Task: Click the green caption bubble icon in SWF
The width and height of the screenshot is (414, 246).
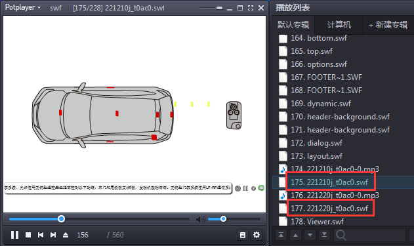Action: 261,188
